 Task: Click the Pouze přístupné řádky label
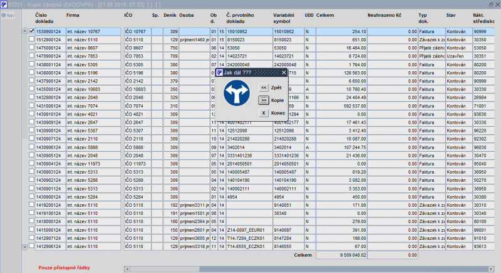pyautogui.click(x=65, y=268)
